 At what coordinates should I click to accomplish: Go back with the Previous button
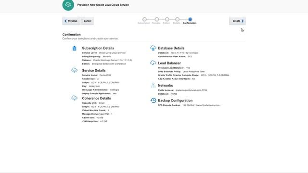tap(71, 21)
